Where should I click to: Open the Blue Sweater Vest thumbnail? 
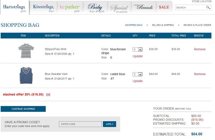(26, 75)
